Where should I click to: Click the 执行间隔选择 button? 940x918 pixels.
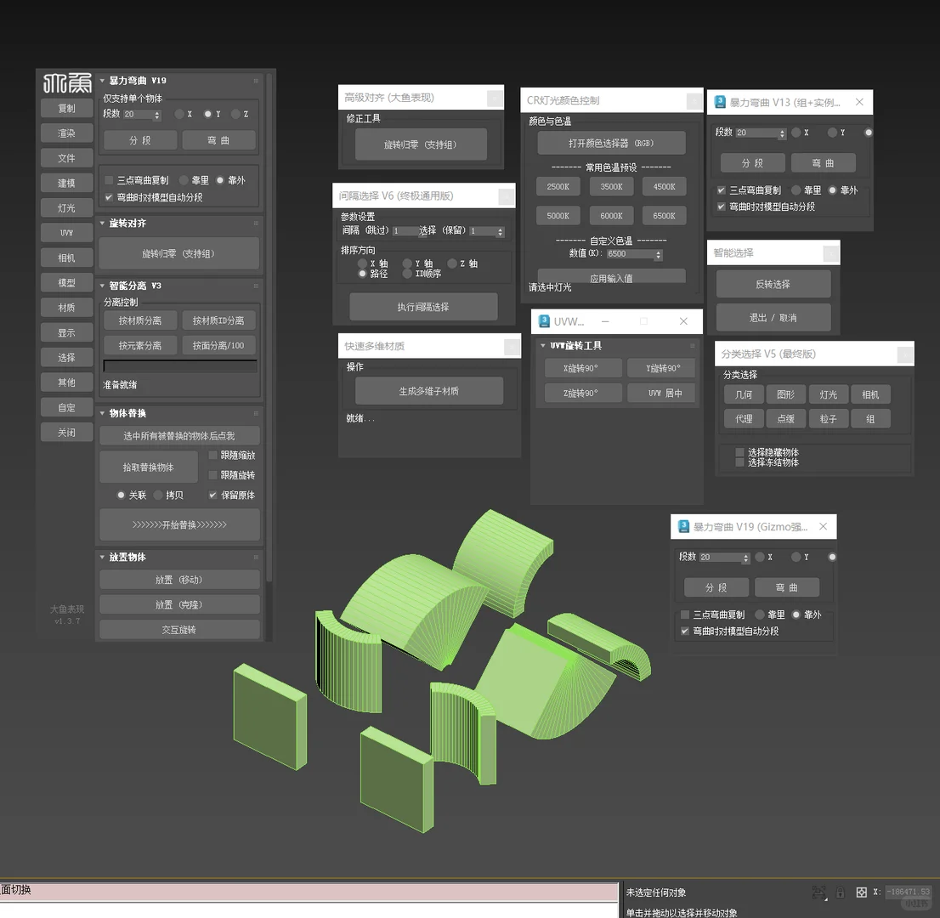coord(422,307)
